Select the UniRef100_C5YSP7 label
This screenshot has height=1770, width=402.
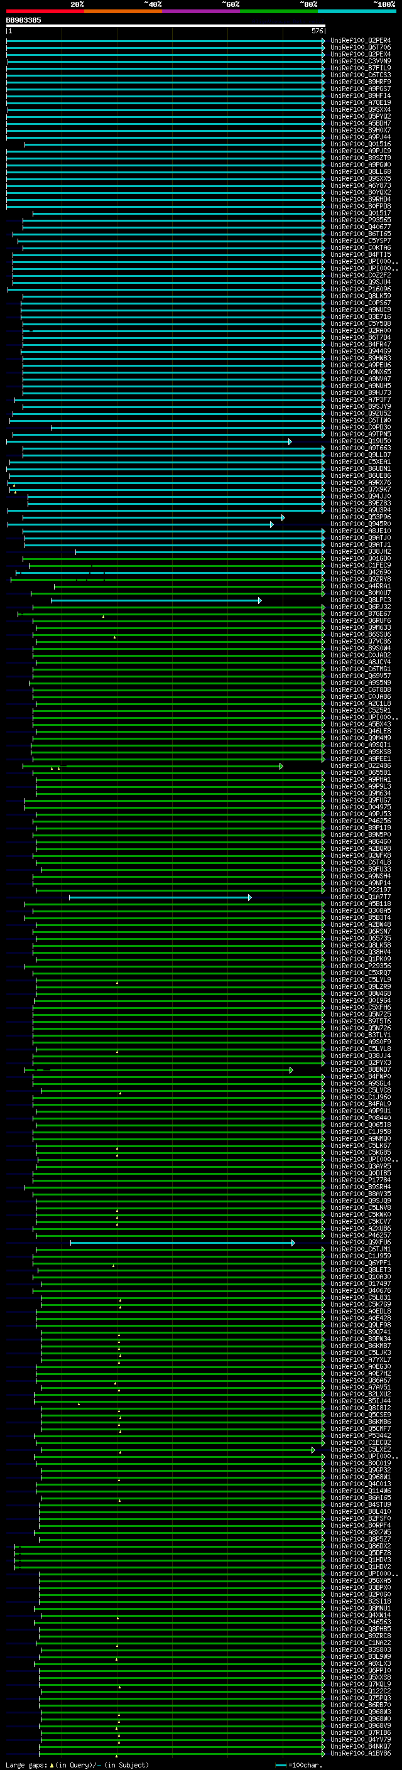click(360, 240)
